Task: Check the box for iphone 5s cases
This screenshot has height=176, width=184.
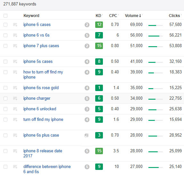Action: [5, 62]
